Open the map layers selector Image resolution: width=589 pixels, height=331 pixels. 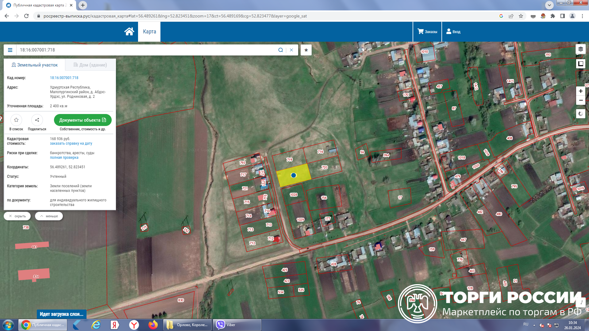[x=580, y=49]
